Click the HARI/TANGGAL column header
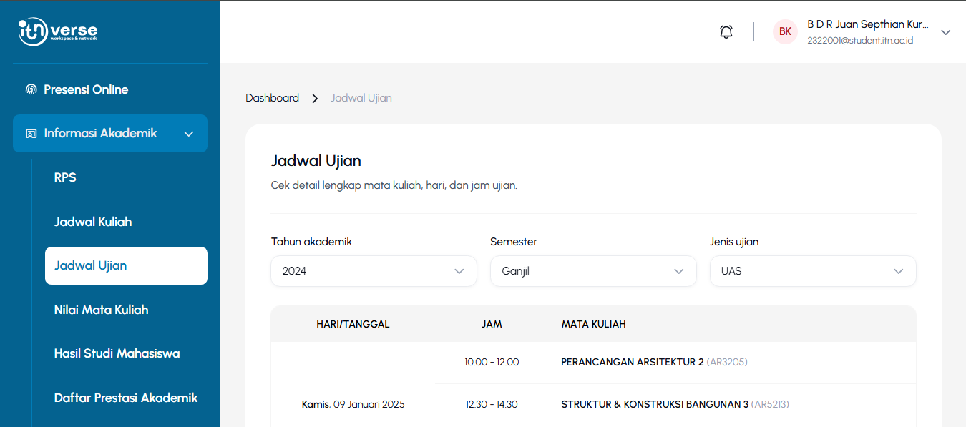The image size is (966, 427). point(353,324)
